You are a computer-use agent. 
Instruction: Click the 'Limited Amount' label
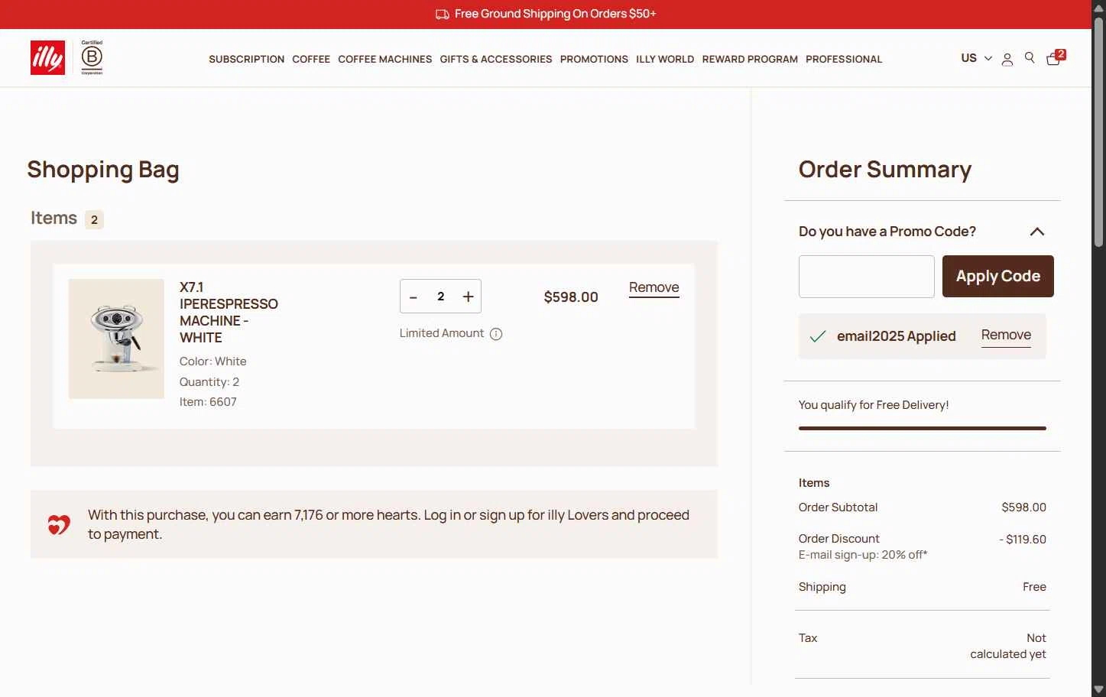tap(442, 333)
